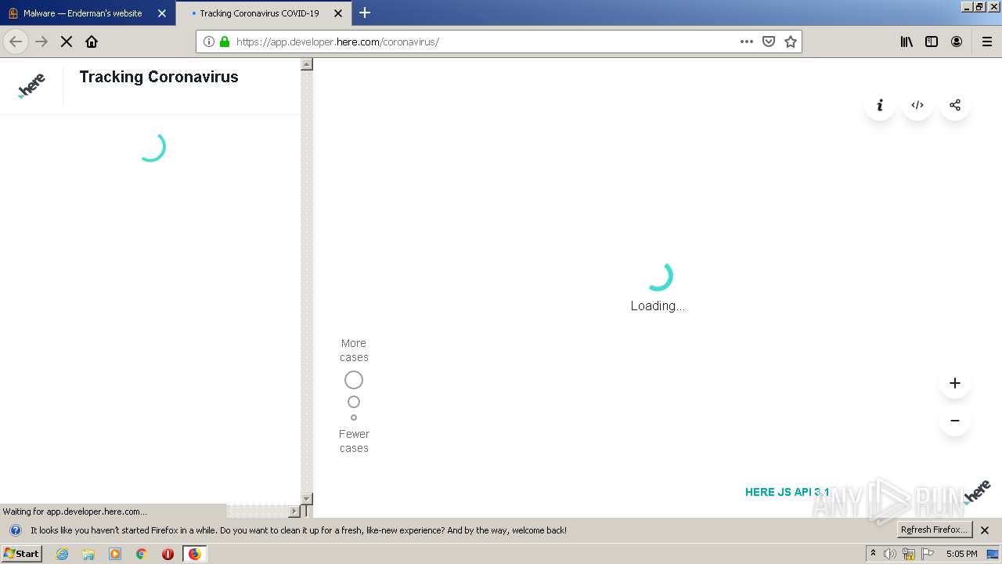Show hidden tray icons arrow
This screenshot has height=564, width=1002.
coord(873,553)
